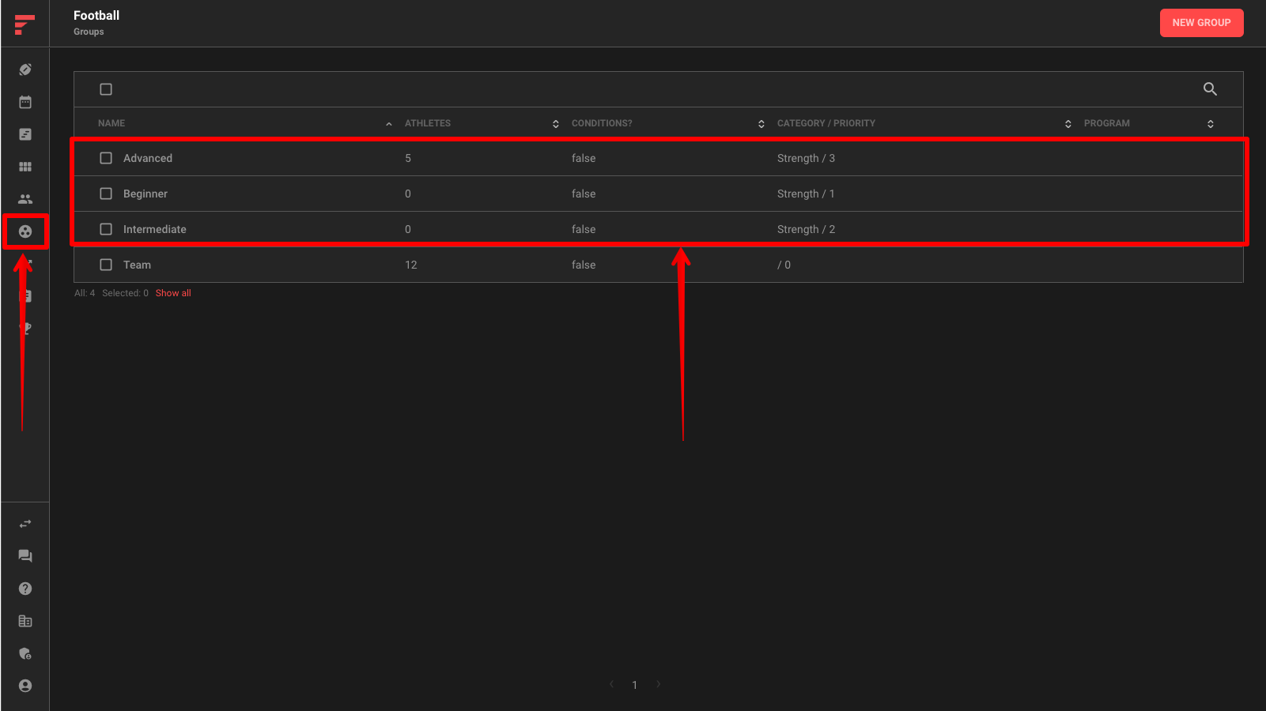Open the trophy icon in sidebar
1266x711 pixels.
pyautogui.click(x=26, y=329)
